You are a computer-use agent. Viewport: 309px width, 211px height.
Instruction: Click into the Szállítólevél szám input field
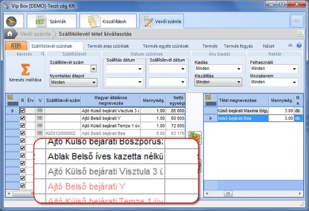tap(70, 69)
